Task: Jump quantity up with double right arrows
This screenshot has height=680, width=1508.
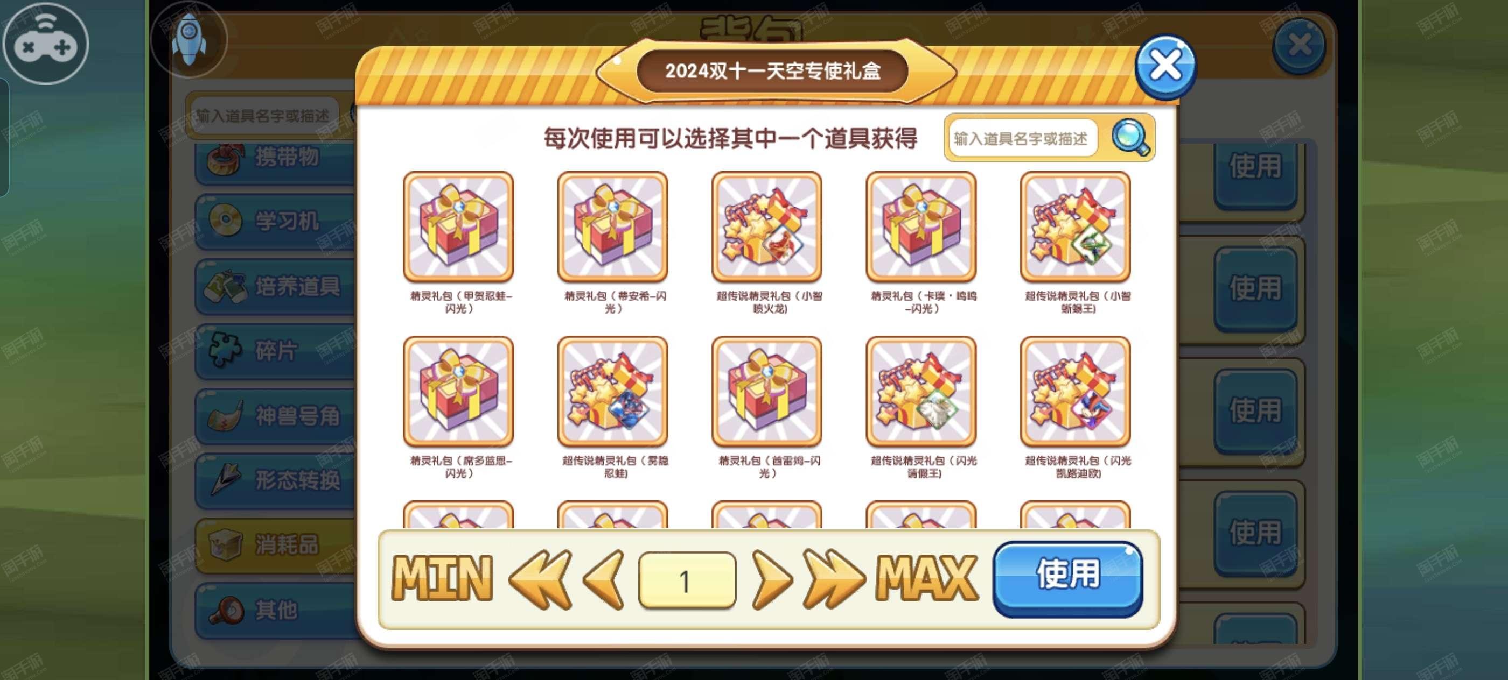Action: 833,580
